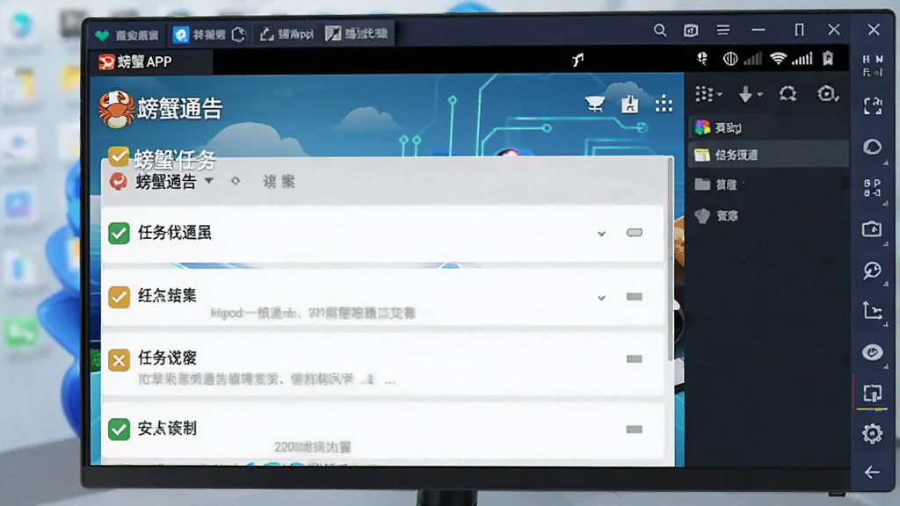Select the gray folder item in the side panel
Image resolution: width=900 pixels, height=506 pixels.
768,184
